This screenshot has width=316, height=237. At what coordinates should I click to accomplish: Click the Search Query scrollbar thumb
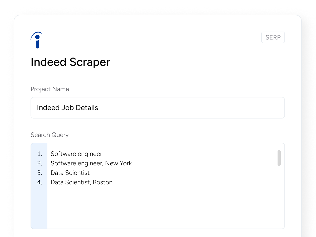[279, 158]
